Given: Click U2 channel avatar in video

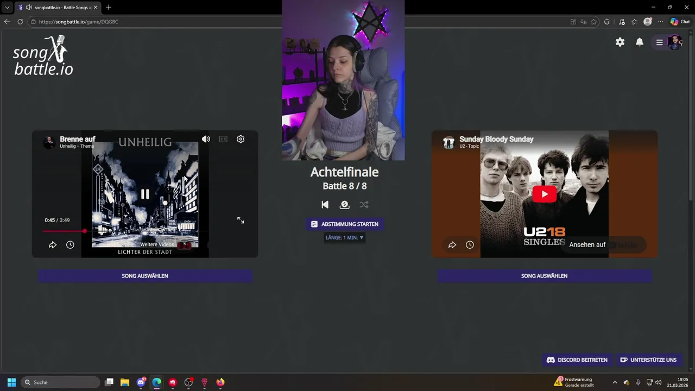Looking at the screenshot, I should (x=448, y=142).
